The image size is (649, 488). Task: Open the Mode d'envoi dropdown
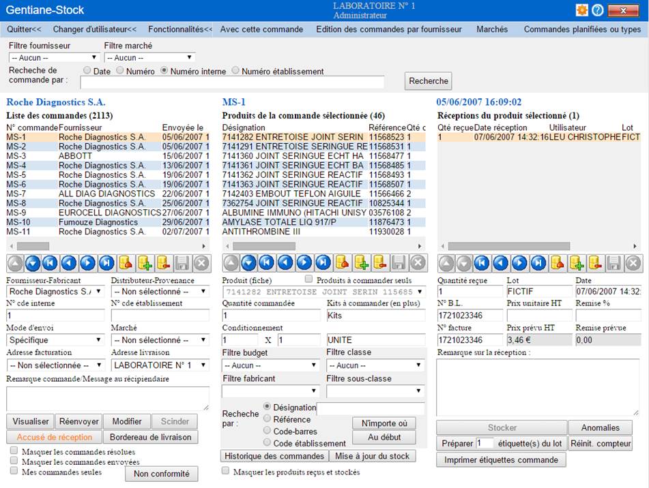click(55, 340)
